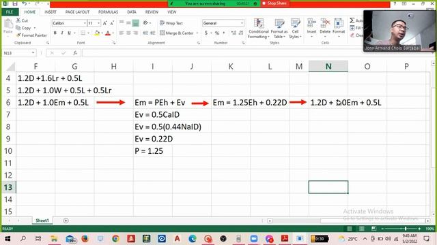
Task: Click the Insert Function fx icon
Action: (75, 53)
